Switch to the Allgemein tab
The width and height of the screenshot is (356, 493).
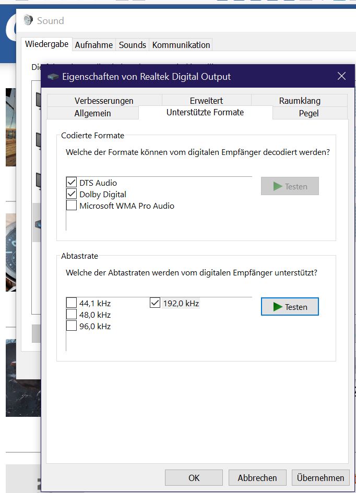tap(93, 113)
